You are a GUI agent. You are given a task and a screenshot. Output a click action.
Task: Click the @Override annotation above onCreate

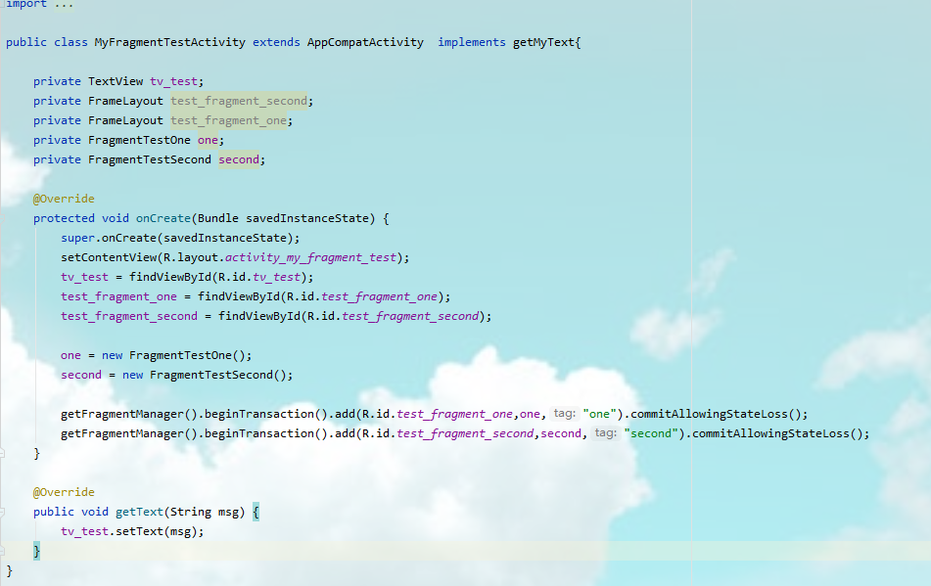pos(64,199)
